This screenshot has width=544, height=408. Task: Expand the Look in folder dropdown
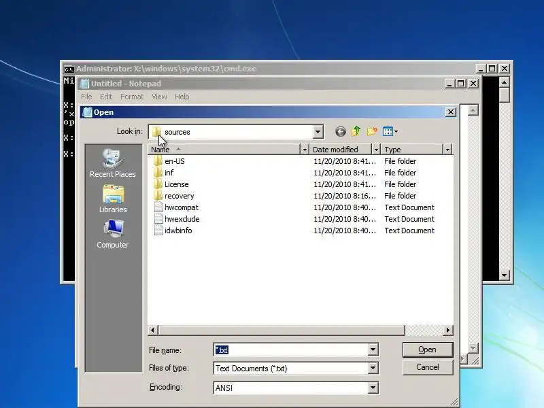318,132
